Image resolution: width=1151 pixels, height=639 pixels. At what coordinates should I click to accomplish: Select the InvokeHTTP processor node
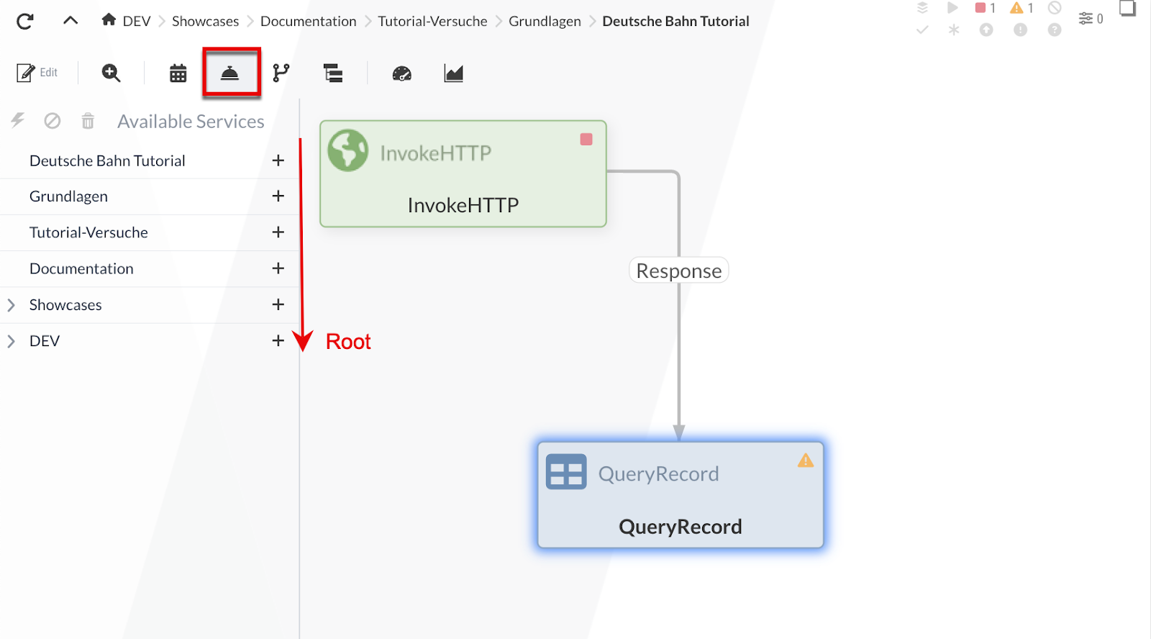point(463,174)
